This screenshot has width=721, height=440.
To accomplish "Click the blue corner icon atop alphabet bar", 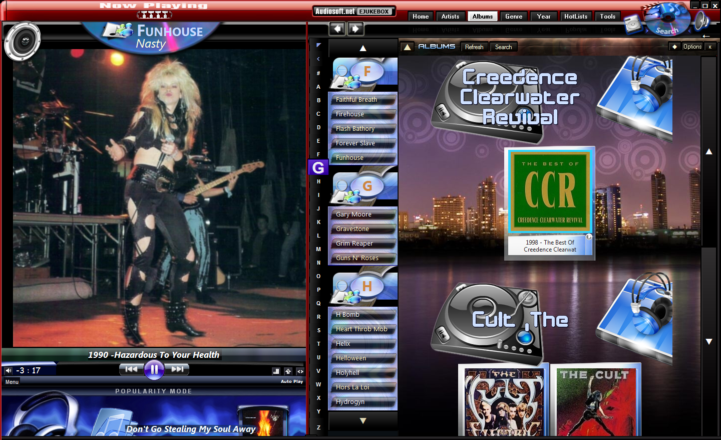I will (x=318, y=46).
